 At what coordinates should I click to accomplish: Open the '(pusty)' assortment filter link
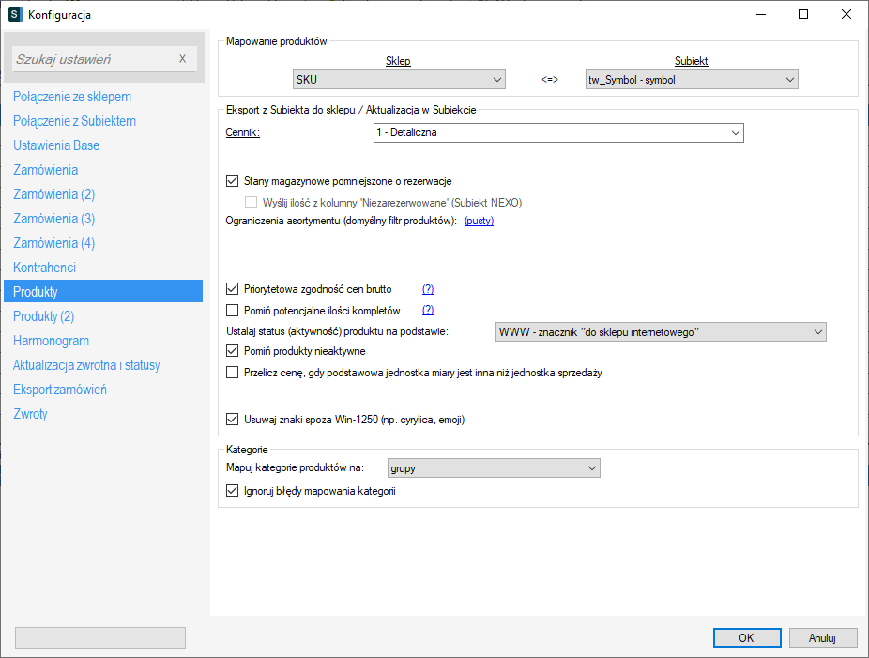point(479,221)
